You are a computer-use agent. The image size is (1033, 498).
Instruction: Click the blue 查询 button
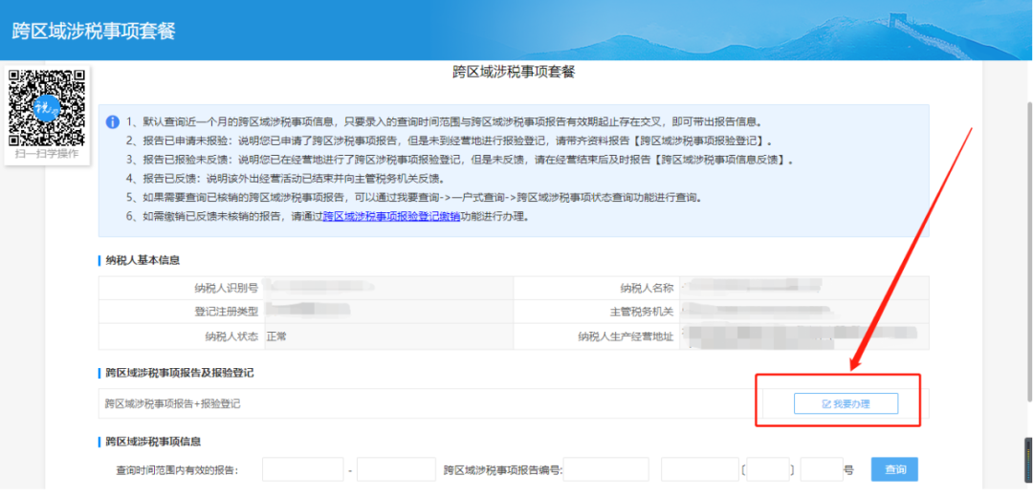[894, 469]
